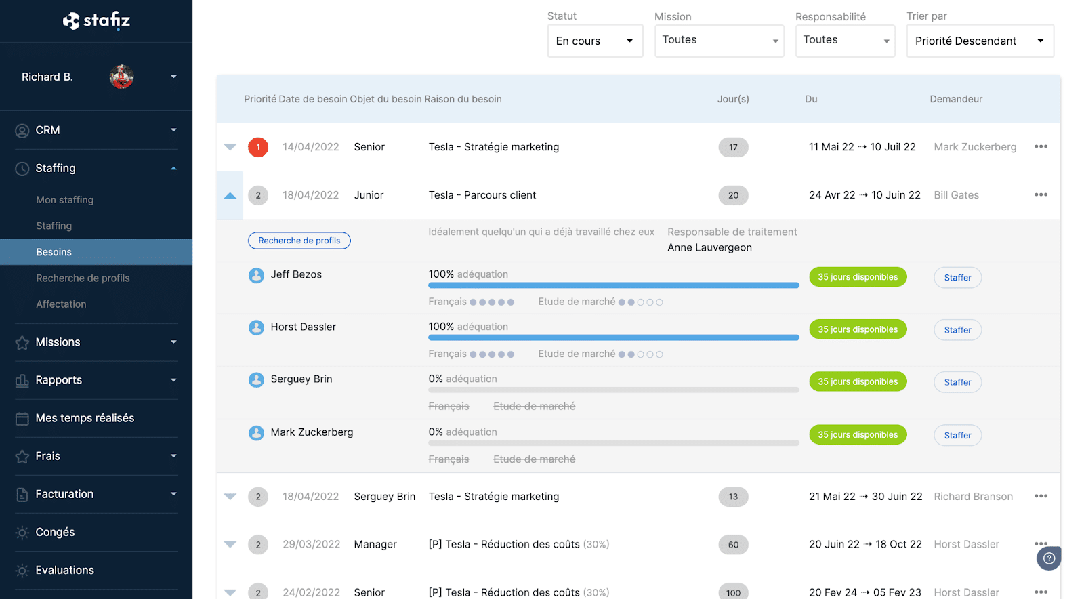
Task: Collapse the Staffing menu arrow
Action: pos(173,168)
